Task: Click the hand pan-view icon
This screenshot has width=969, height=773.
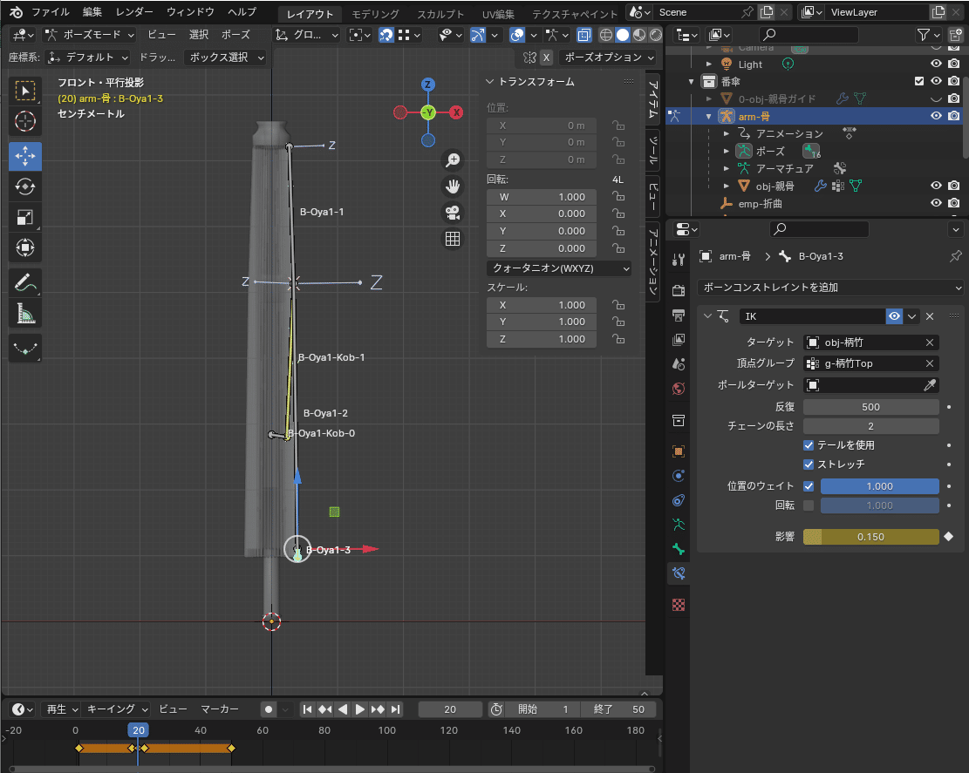Action: (453, 186)
